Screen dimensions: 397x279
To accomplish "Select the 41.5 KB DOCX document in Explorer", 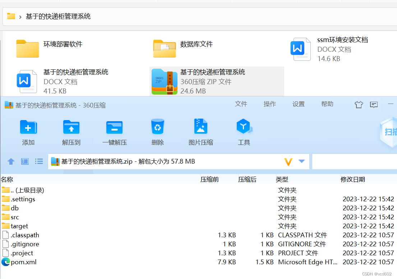I will tap(63, 82).
